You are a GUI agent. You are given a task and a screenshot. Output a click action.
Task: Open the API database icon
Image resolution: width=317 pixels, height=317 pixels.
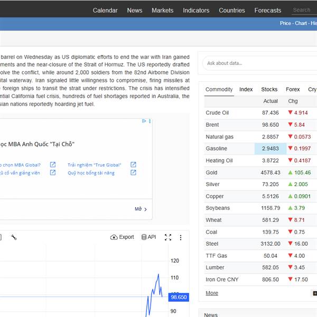[144, 237]
